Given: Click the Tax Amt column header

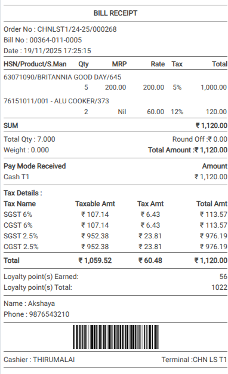Looking at the screenshot, I should [x=150, y=204].
